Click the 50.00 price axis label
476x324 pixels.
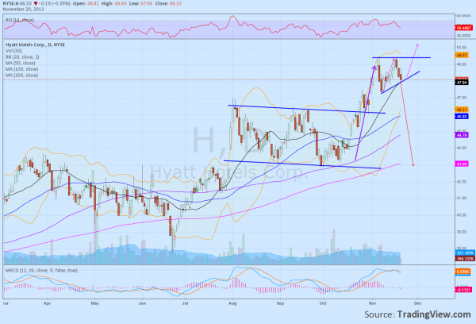(462, 48)
